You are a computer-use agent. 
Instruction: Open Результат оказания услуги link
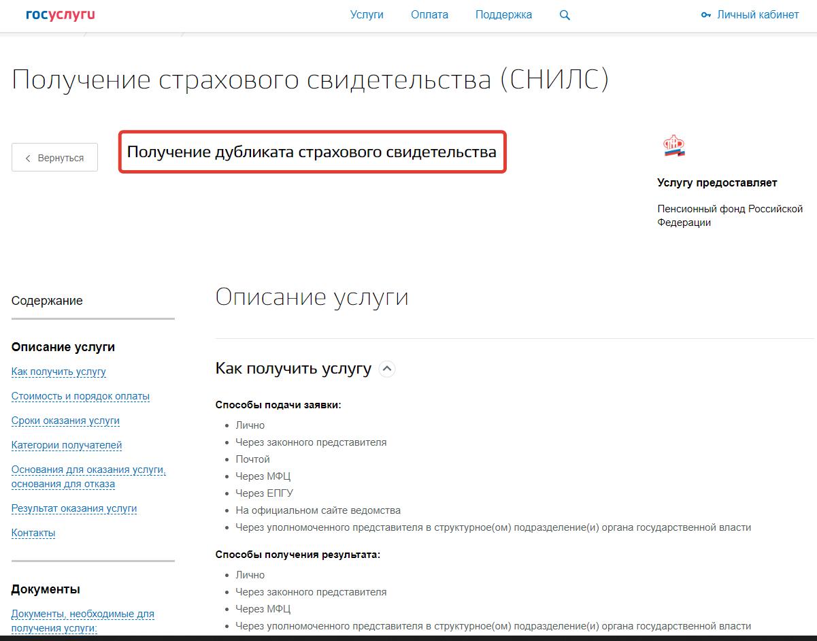pyautogui.click(x=74, y=508)
